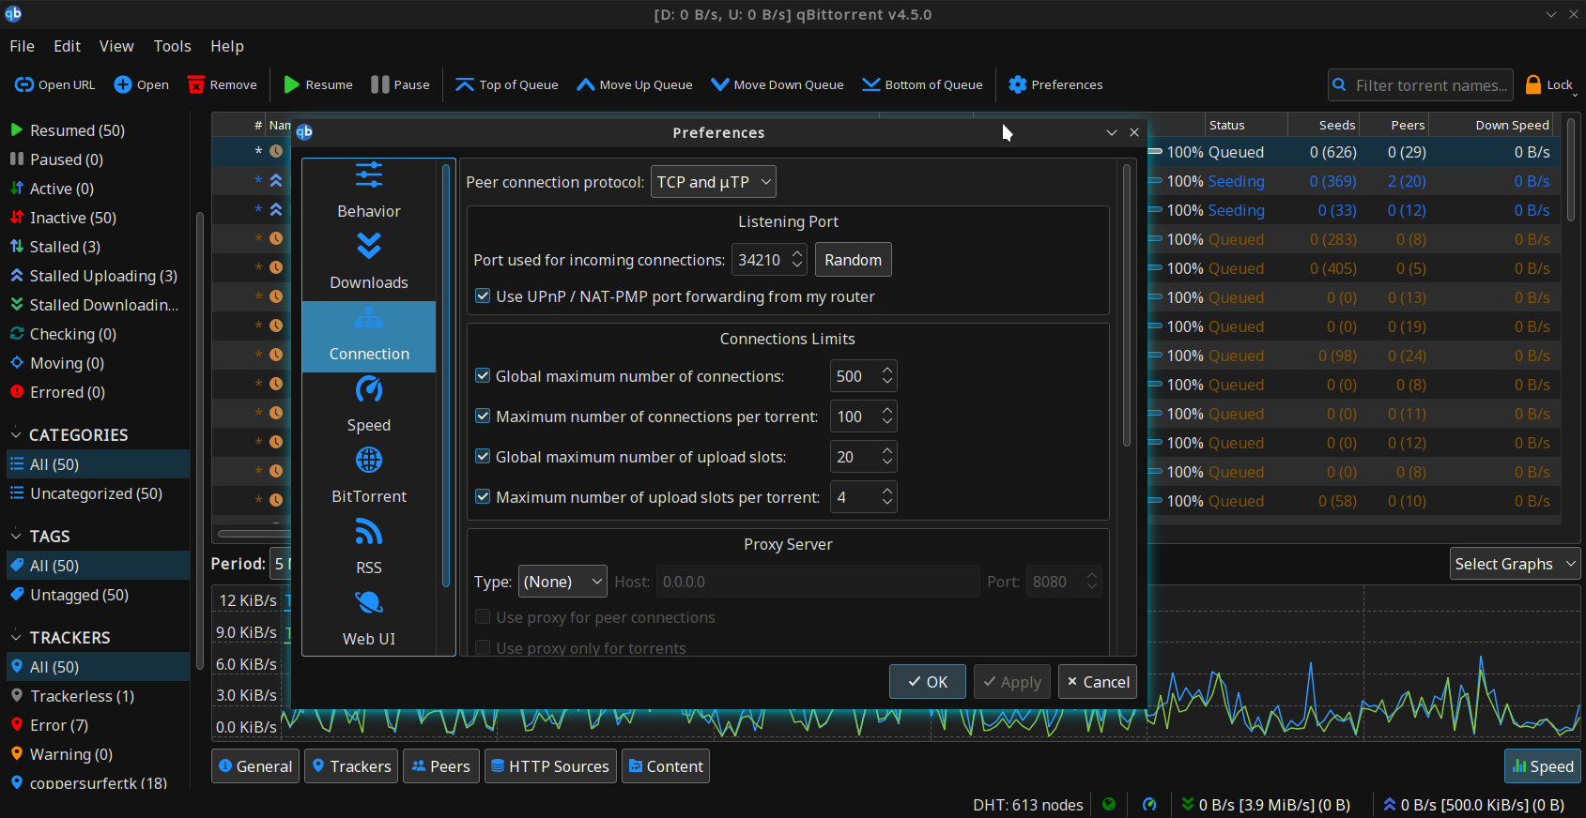Click Move Up Queue in the toolbar
Viewport: 1586px width, 818px height.
coord(635,84)
